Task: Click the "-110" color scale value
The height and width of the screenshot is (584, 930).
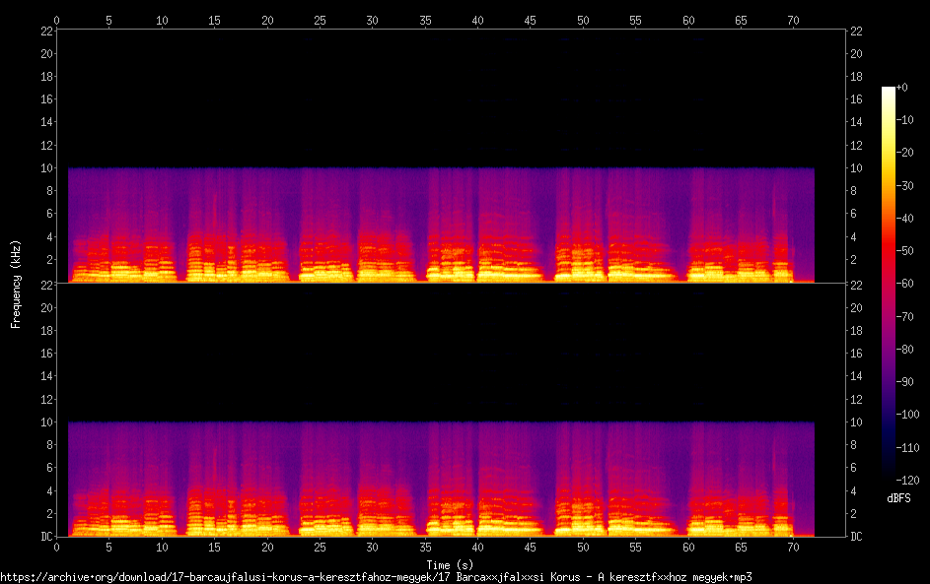Action: (x=907, y=448)
